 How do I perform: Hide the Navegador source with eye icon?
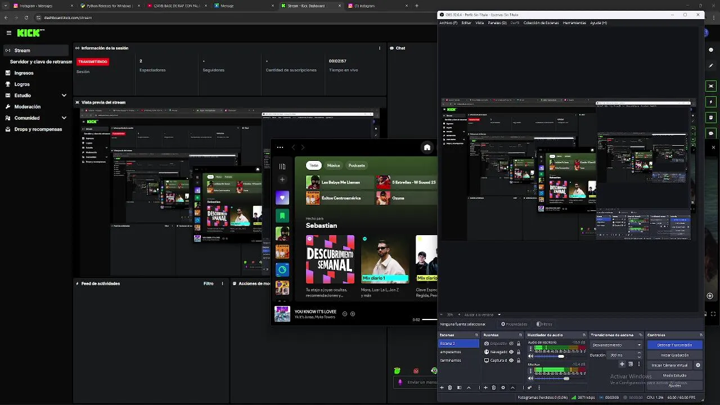coord(511,352)
